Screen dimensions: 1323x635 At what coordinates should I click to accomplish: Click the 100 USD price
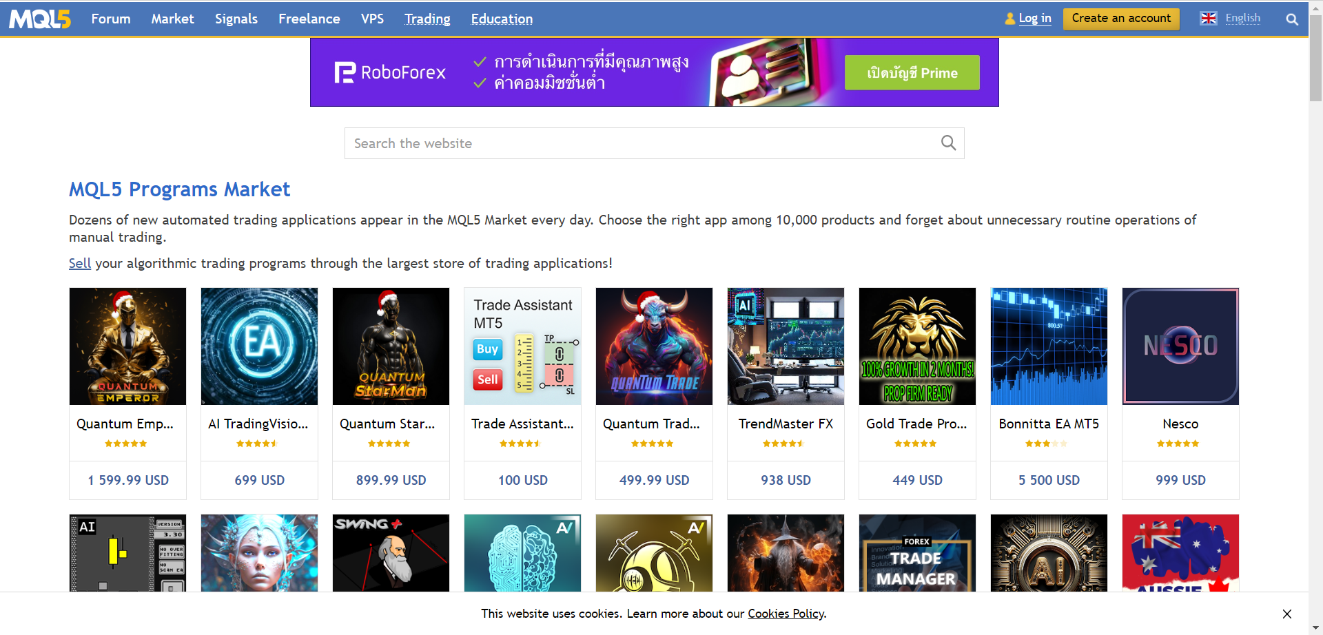click(523, 481)
